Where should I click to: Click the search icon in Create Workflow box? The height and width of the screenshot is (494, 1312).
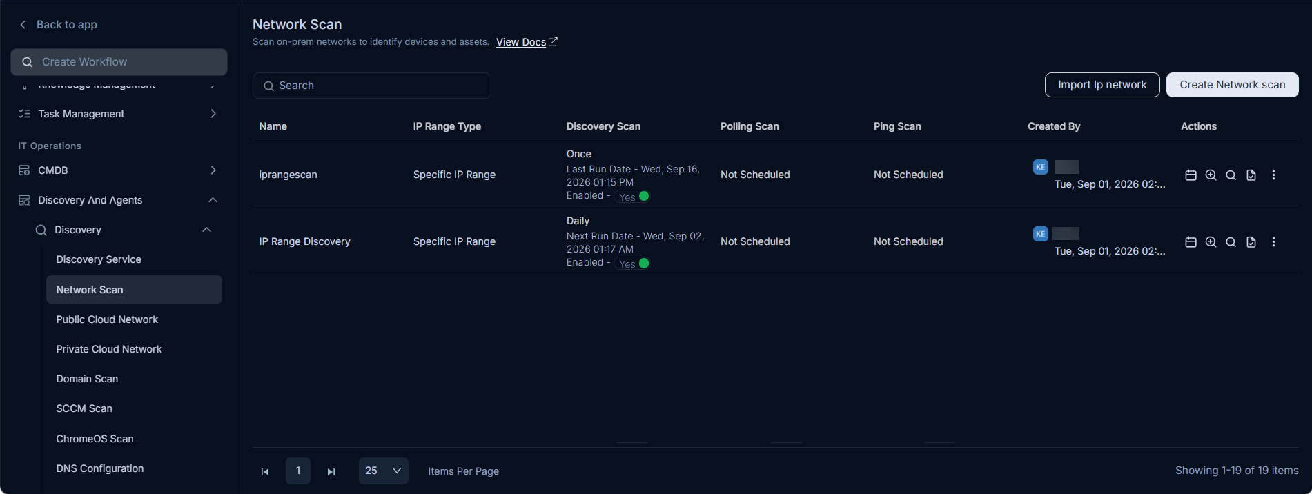28,62
